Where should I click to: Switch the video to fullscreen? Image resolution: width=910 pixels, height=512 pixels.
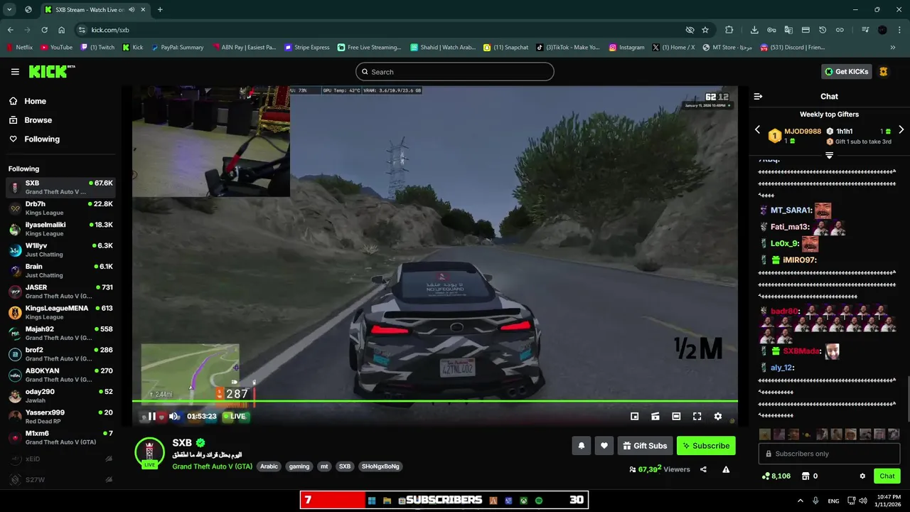tap(697, 417)
